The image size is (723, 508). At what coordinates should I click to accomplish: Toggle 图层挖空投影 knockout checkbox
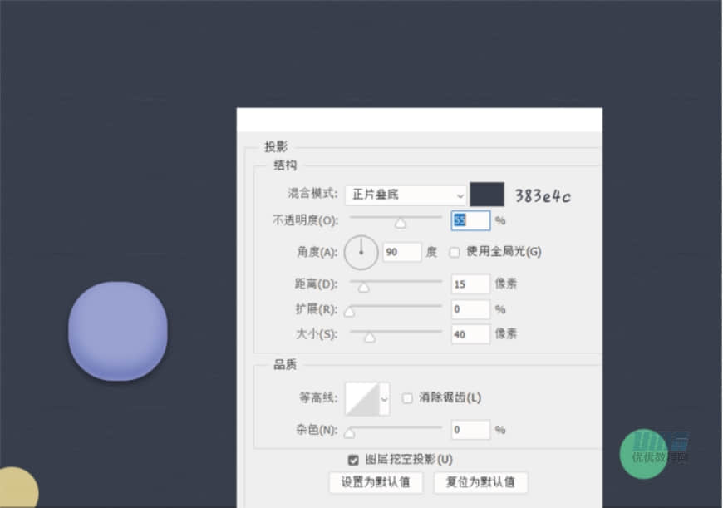(x=353, y=460)
